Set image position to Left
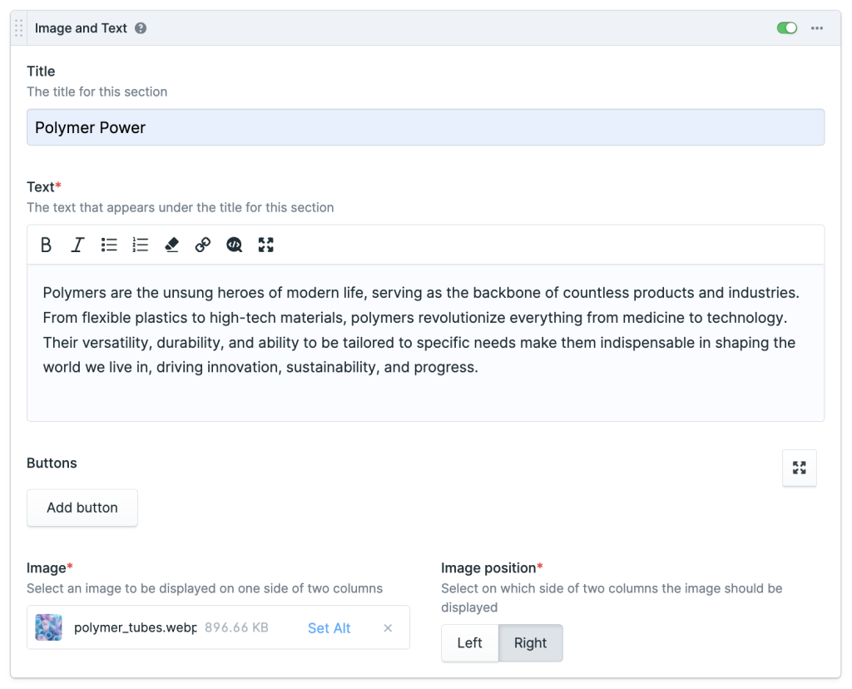 pyautogui.click(x=469, y=643)
